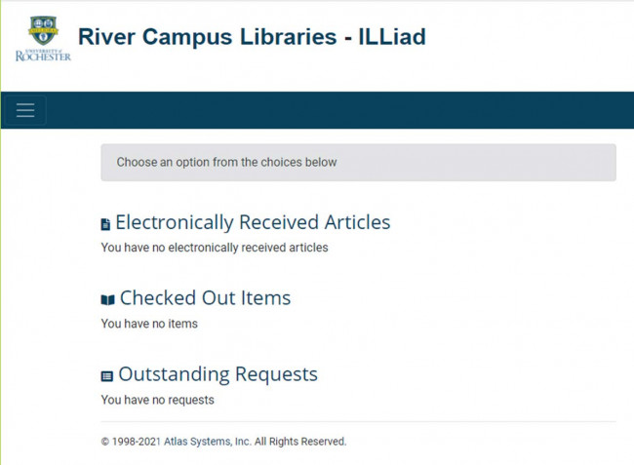Click the ROCHESTER wordmark under the crest
Viewport: 634px width, 465px height.
[x=43, y=56]
